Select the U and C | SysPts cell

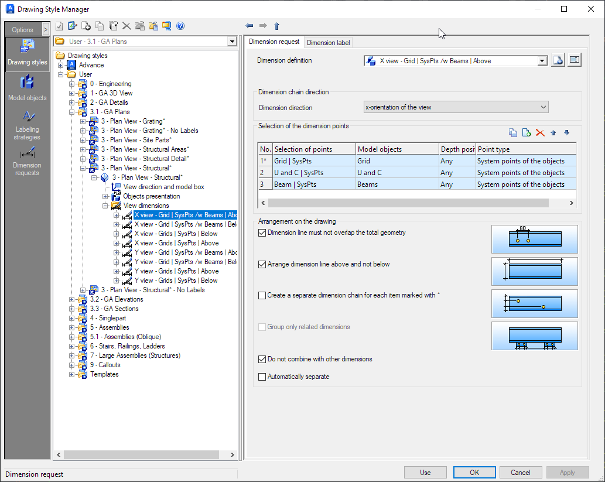314,173
